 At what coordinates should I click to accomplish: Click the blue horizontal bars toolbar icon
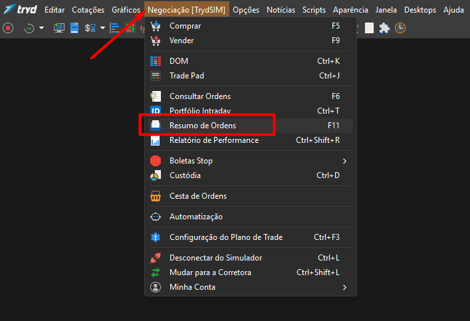point(115,28)
